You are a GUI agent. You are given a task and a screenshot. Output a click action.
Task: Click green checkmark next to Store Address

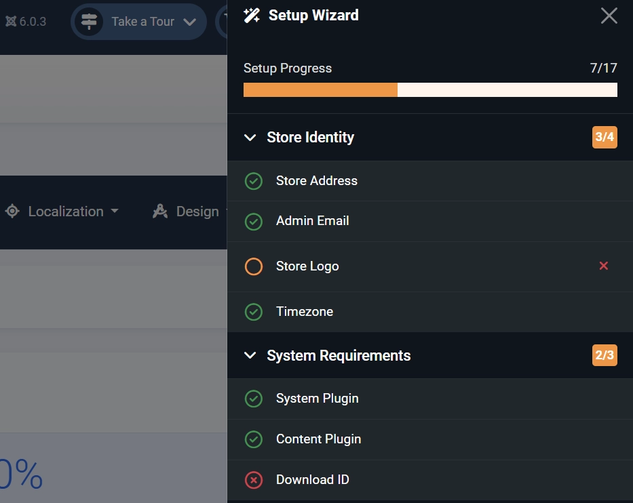pyautogui.click(x=254, y=181)
